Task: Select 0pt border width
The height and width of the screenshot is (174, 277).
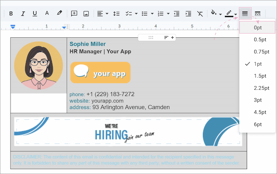Action: coord(258,28)
